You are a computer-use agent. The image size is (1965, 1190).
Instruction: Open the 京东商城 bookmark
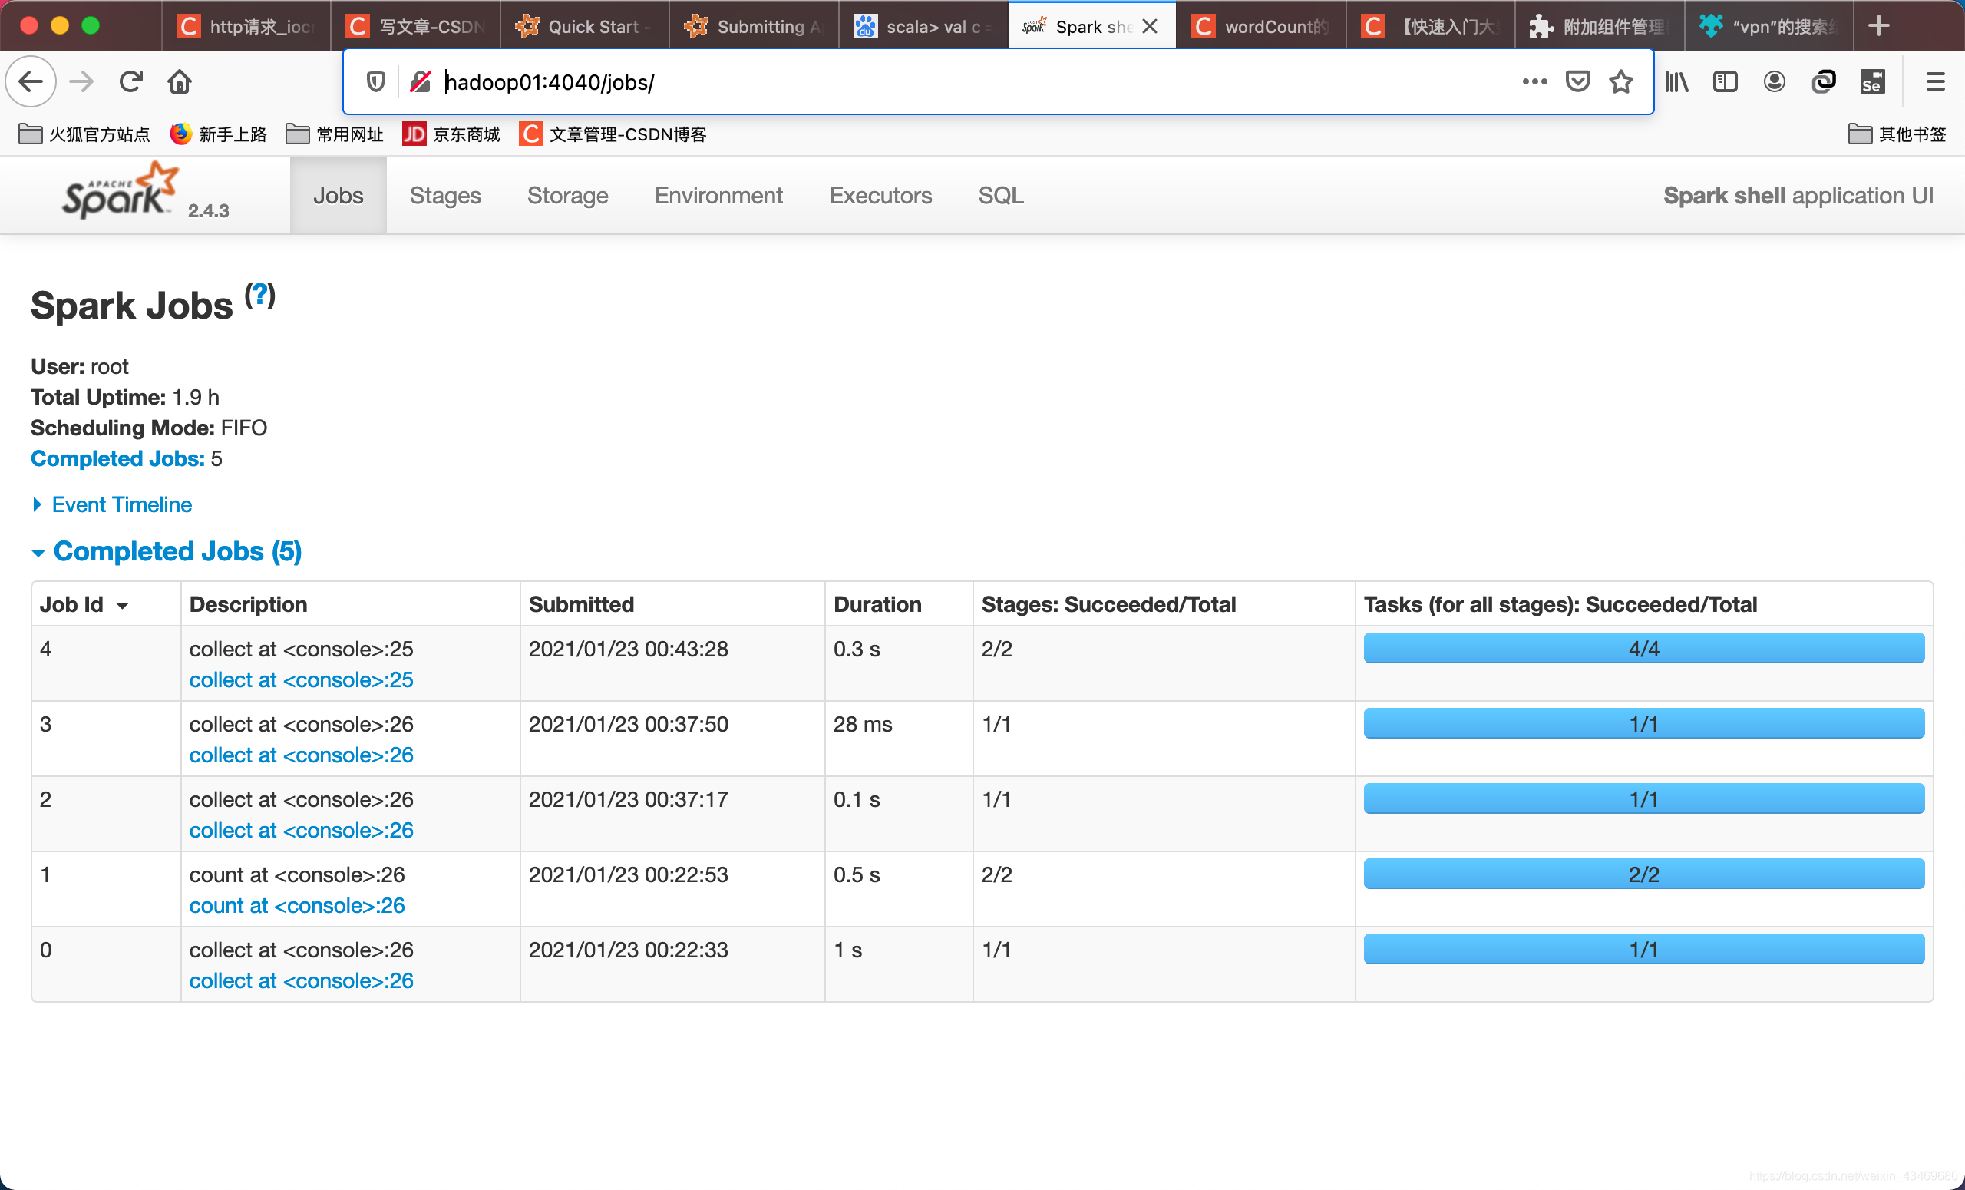coord(451,134)
